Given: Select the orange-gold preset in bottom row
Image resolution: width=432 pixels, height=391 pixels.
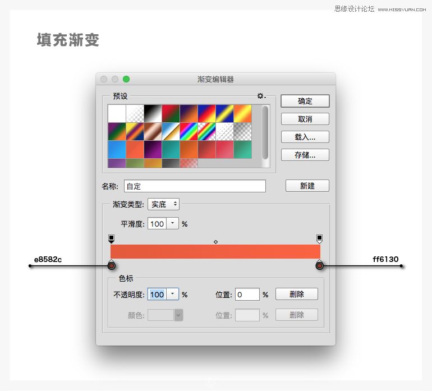Looking at the screenshot, I should 153,163.
